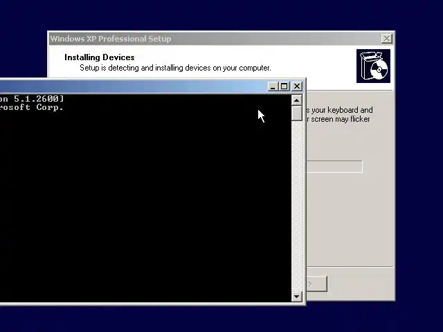Viewport: 443px width, 332px height.
Task: Click the Next button in Setup dialog
Action: click(x=317, y=284)
